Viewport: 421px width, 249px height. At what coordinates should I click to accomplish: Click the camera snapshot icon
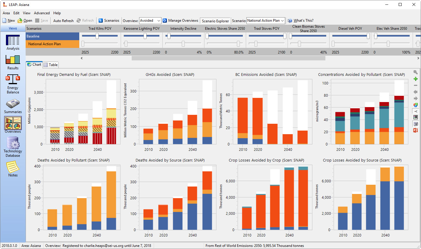click(416, 124)
